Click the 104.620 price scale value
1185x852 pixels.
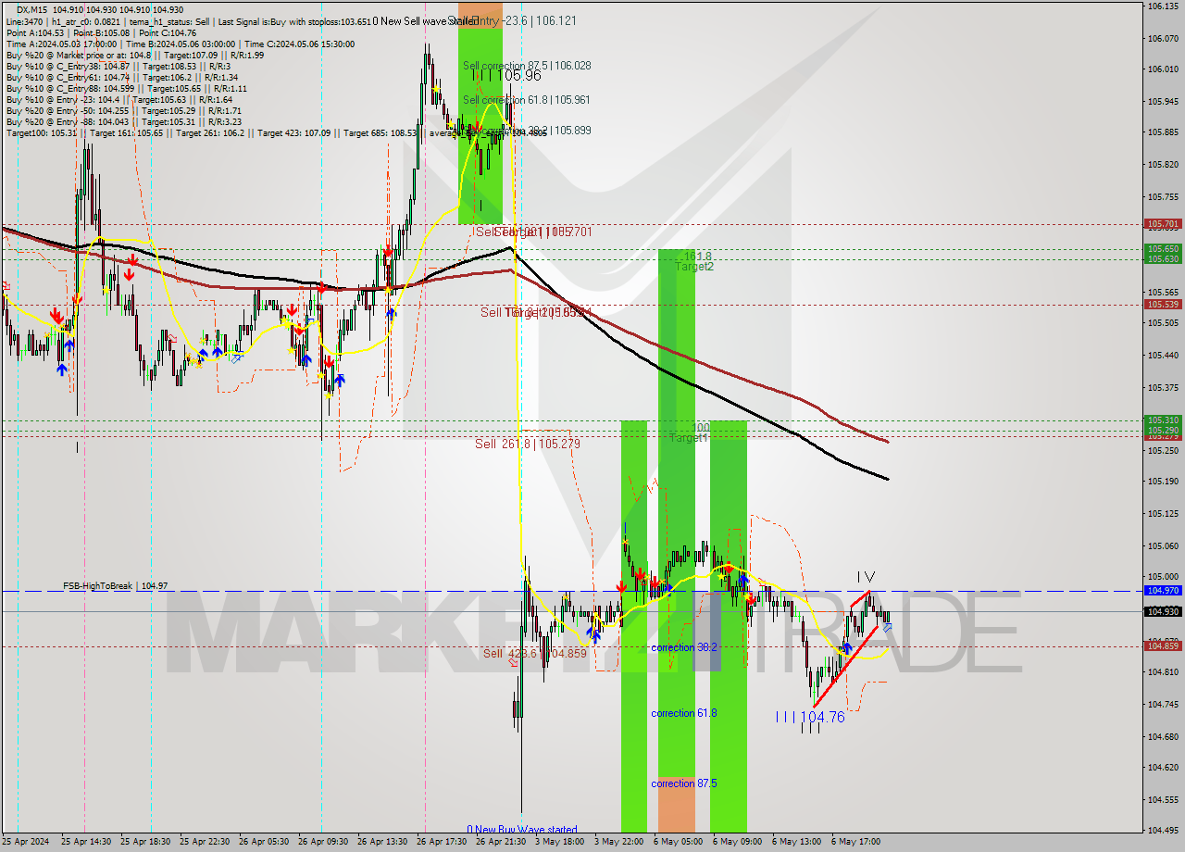tap(1164, 768)
